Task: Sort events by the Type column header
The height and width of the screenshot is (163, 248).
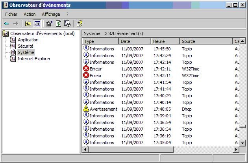Action: click(x=100, y=41)
